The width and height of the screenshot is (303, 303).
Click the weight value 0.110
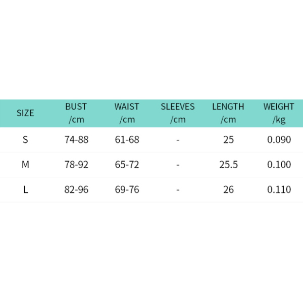(x=279, y=189)
